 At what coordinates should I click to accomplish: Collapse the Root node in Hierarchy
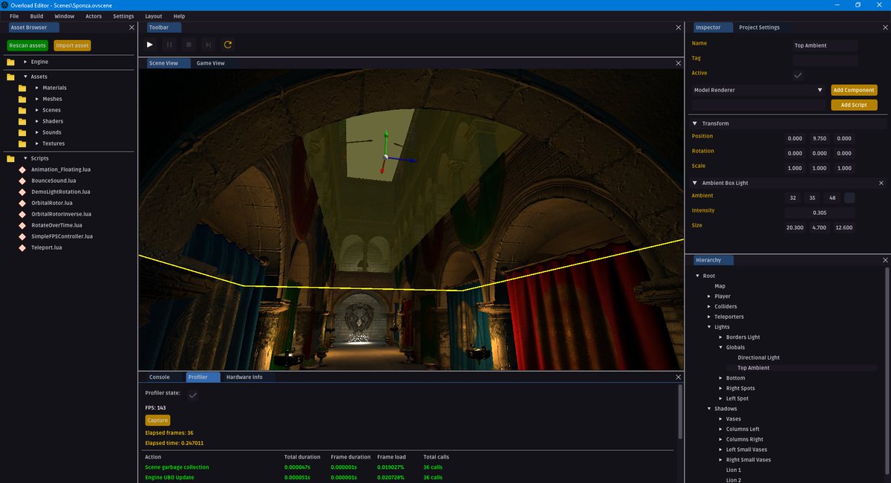pos(697,276)
